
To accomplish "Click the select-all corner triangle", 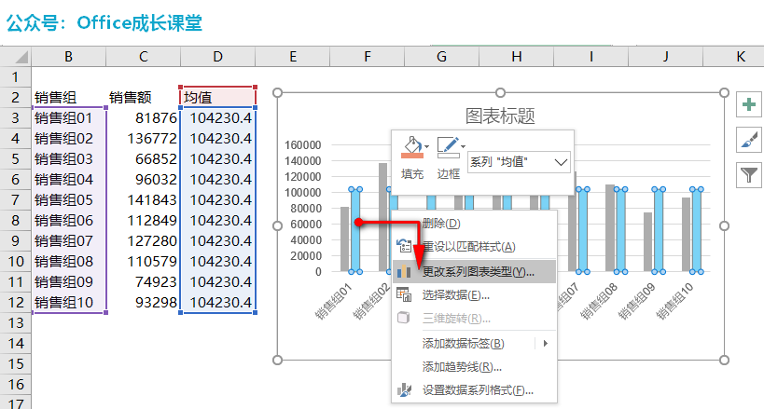I will 21,57.
